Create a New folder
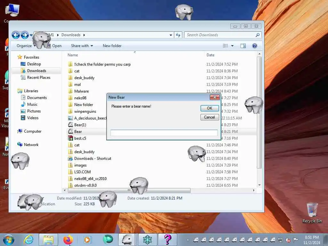Viewport: 328px width, 246px height. [112, 46]
